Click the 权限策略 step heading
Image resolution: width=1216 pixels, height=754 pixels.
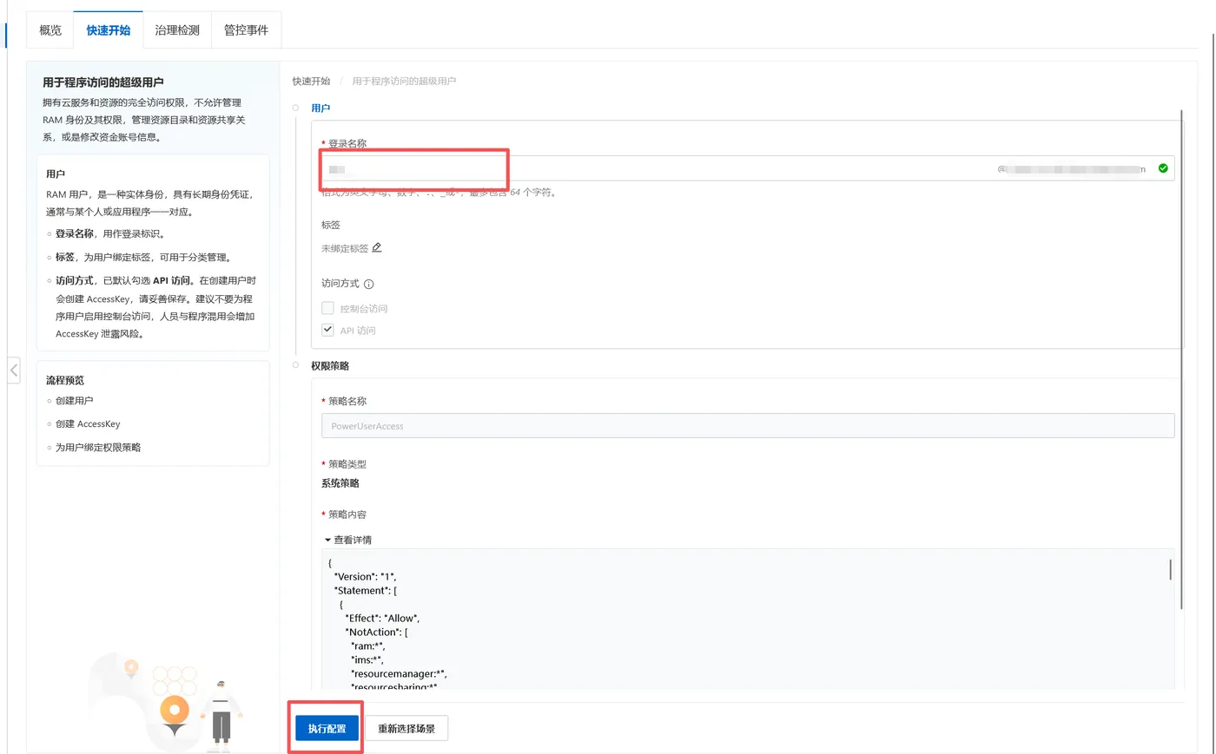[330, 366]
